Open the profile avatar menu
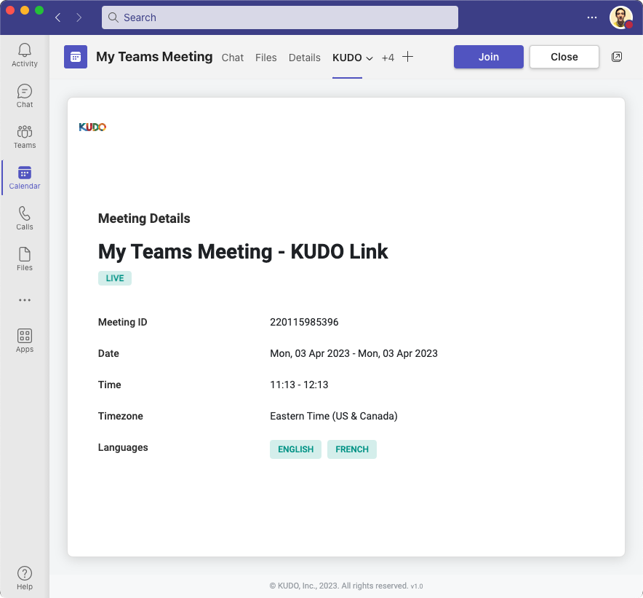 point(621,17)
